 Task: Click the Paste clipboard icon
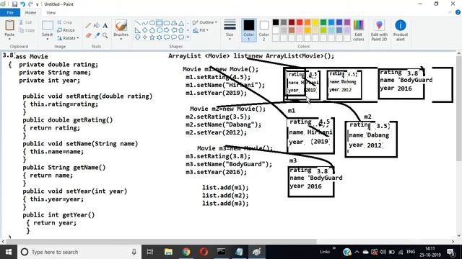9,25
